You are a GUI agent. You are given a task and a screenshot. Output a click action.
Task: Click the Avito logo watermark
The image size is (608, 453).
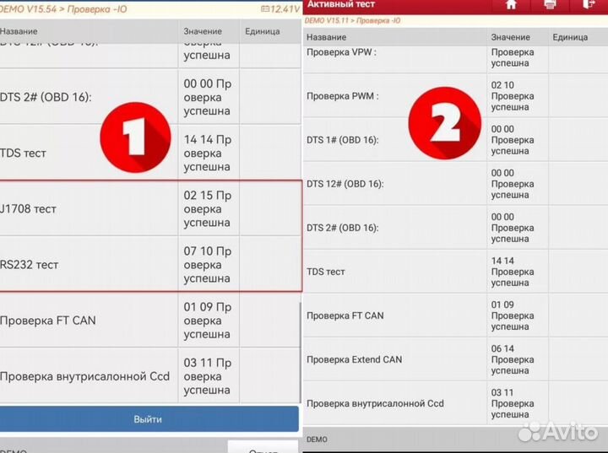coord(557,431)
